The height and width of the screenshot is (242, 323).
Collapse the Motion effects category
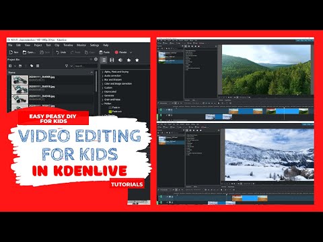point(102,104)
